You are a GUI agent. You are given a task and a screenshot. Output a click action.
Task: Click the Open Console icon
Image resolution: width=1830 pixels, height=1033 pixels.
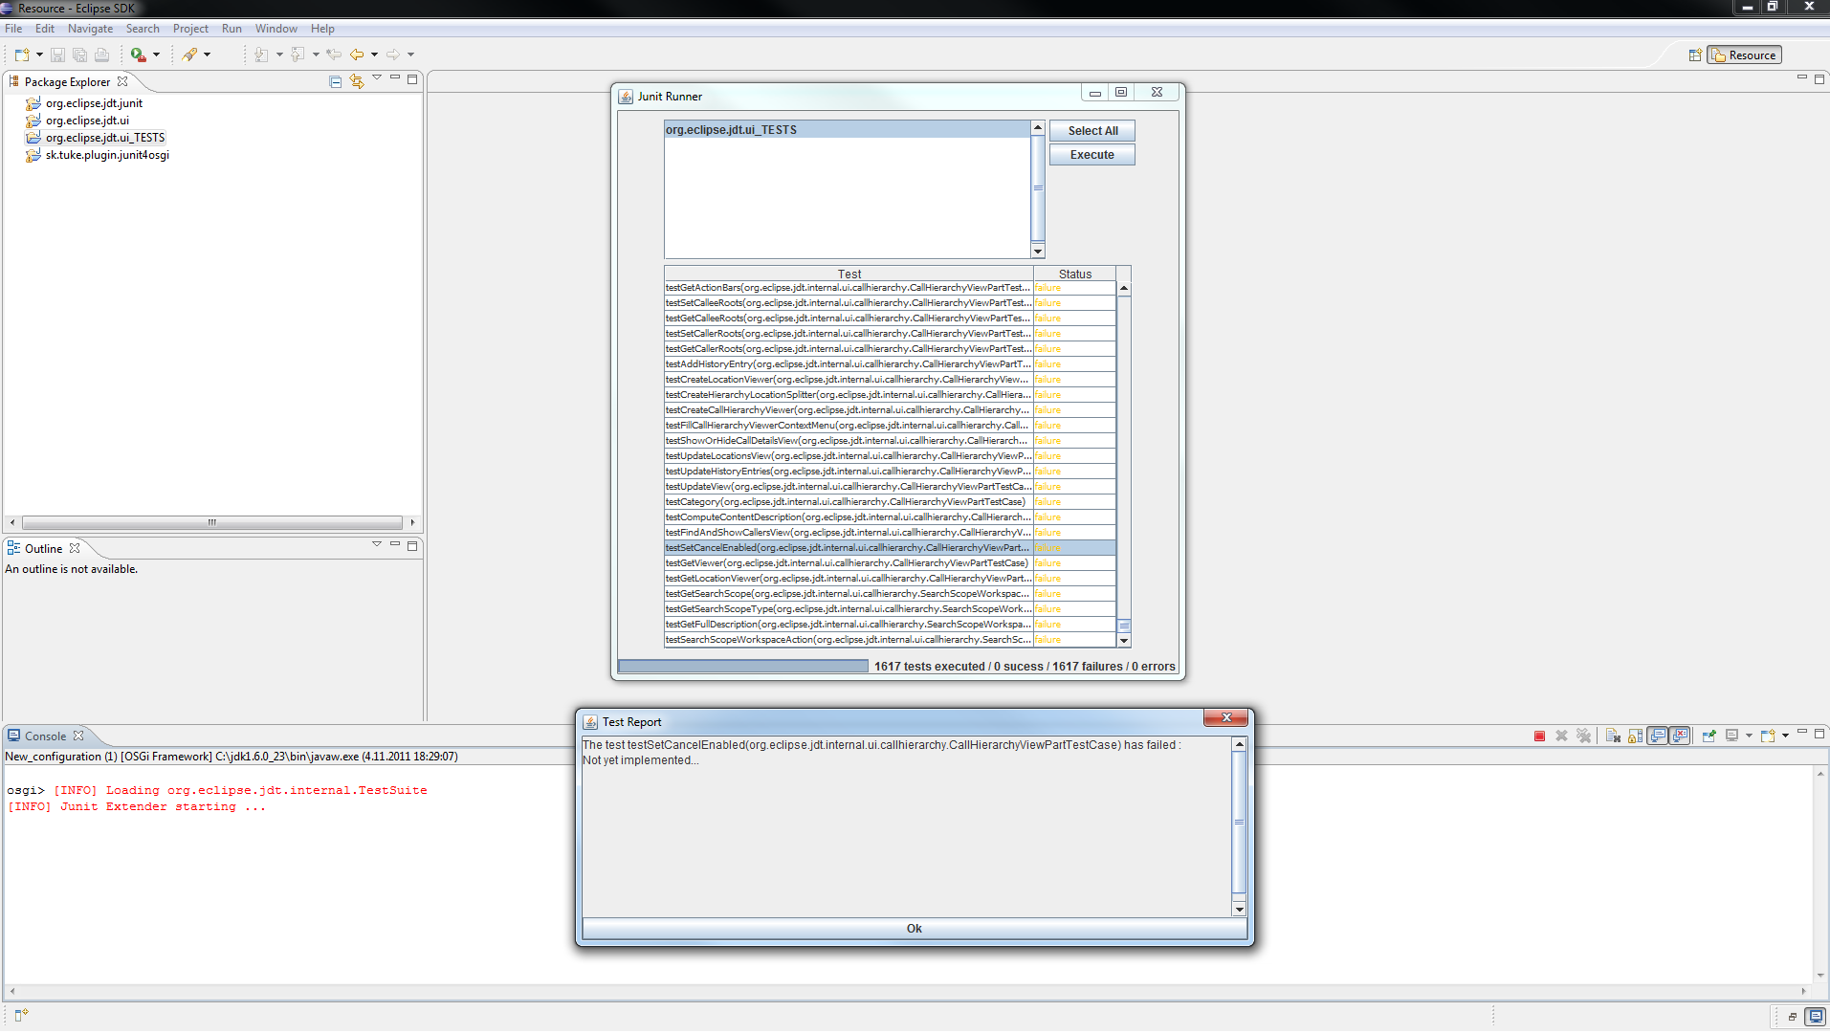tap(1768, 736)
